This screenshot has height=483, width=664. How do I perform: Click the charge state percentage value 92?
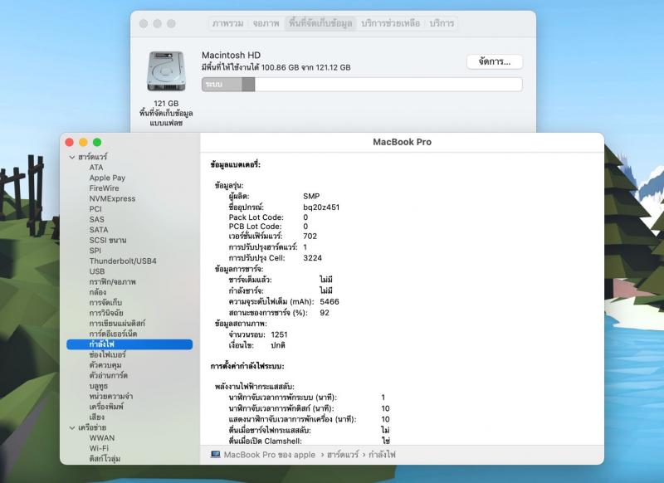(325, 313)
